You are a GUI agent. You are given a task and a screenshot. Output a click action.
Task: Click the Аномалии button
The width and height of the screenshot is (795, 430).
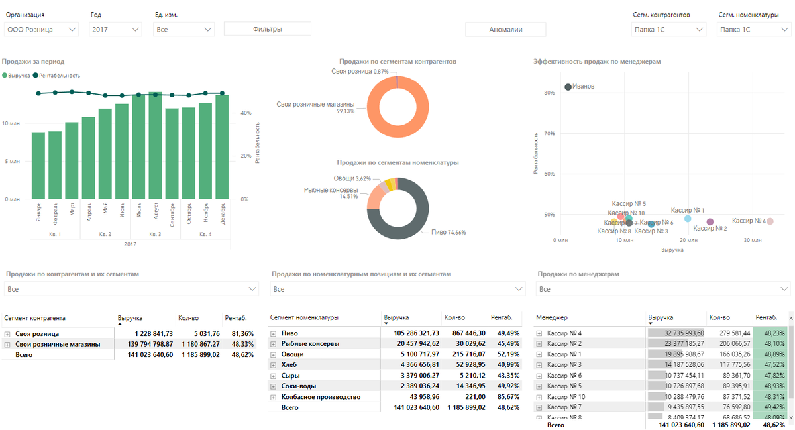tap(505, 29)
